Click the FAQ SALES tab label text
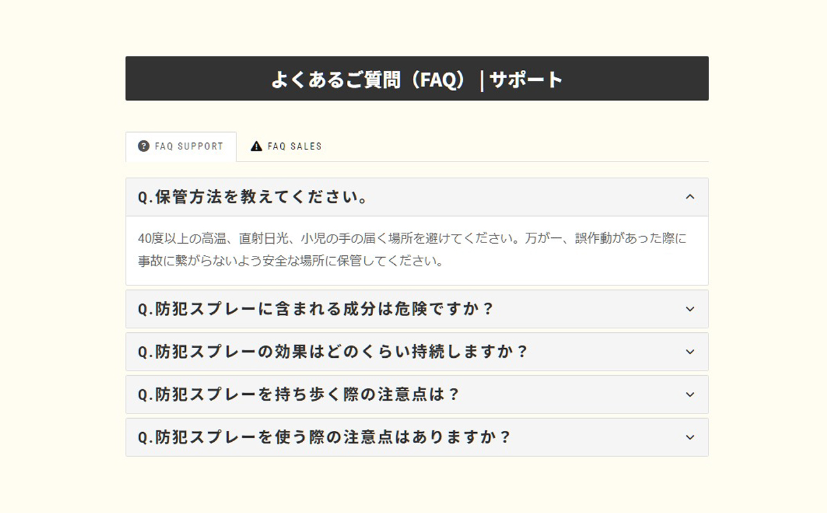This screenshot has width=827, height=513. pos(294,146)
